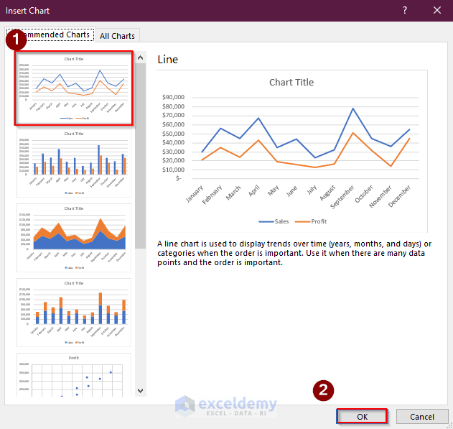Select the line chart thumbnail
The width and height of the screenshot is (453, 429).
pos(74,88)
